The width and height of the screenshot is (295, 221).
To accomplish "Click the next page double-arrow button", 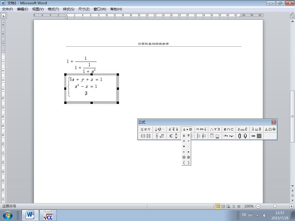I will coord(292,201).
